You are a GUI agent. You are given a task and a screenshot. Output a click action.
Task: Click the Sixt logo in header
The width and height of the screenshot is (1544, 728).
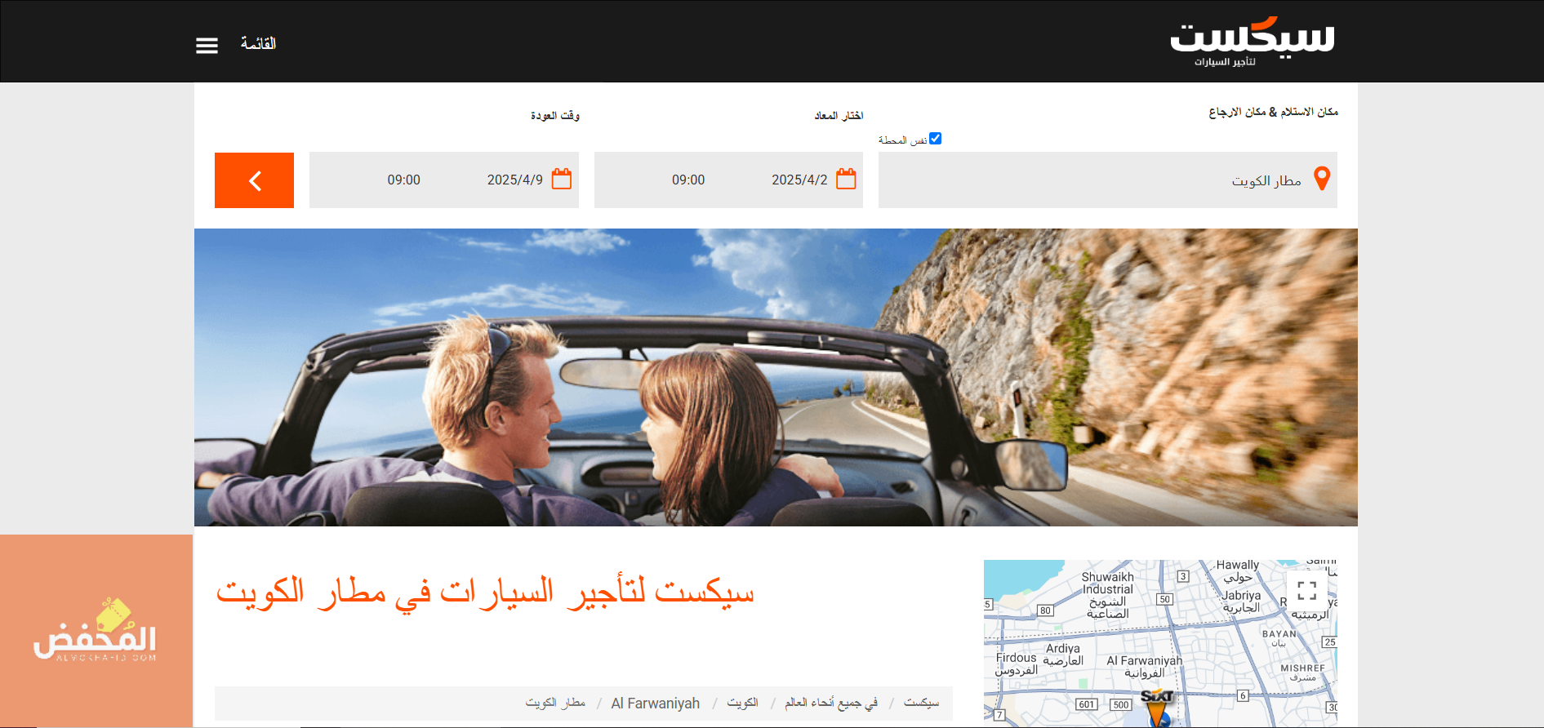point(1252,42)
